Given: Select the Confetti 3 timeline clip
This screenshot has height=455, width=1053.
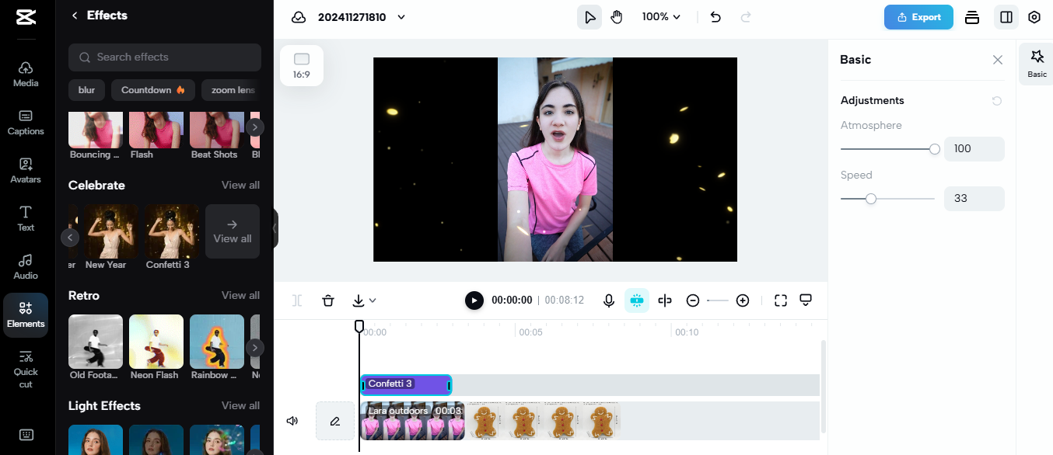Looking at the screenshot, I should pos(406,384).
